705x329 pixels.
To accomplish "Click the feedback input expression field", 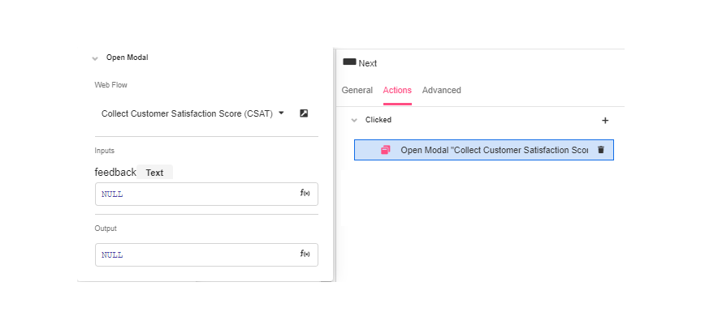I will coord(206,194).
